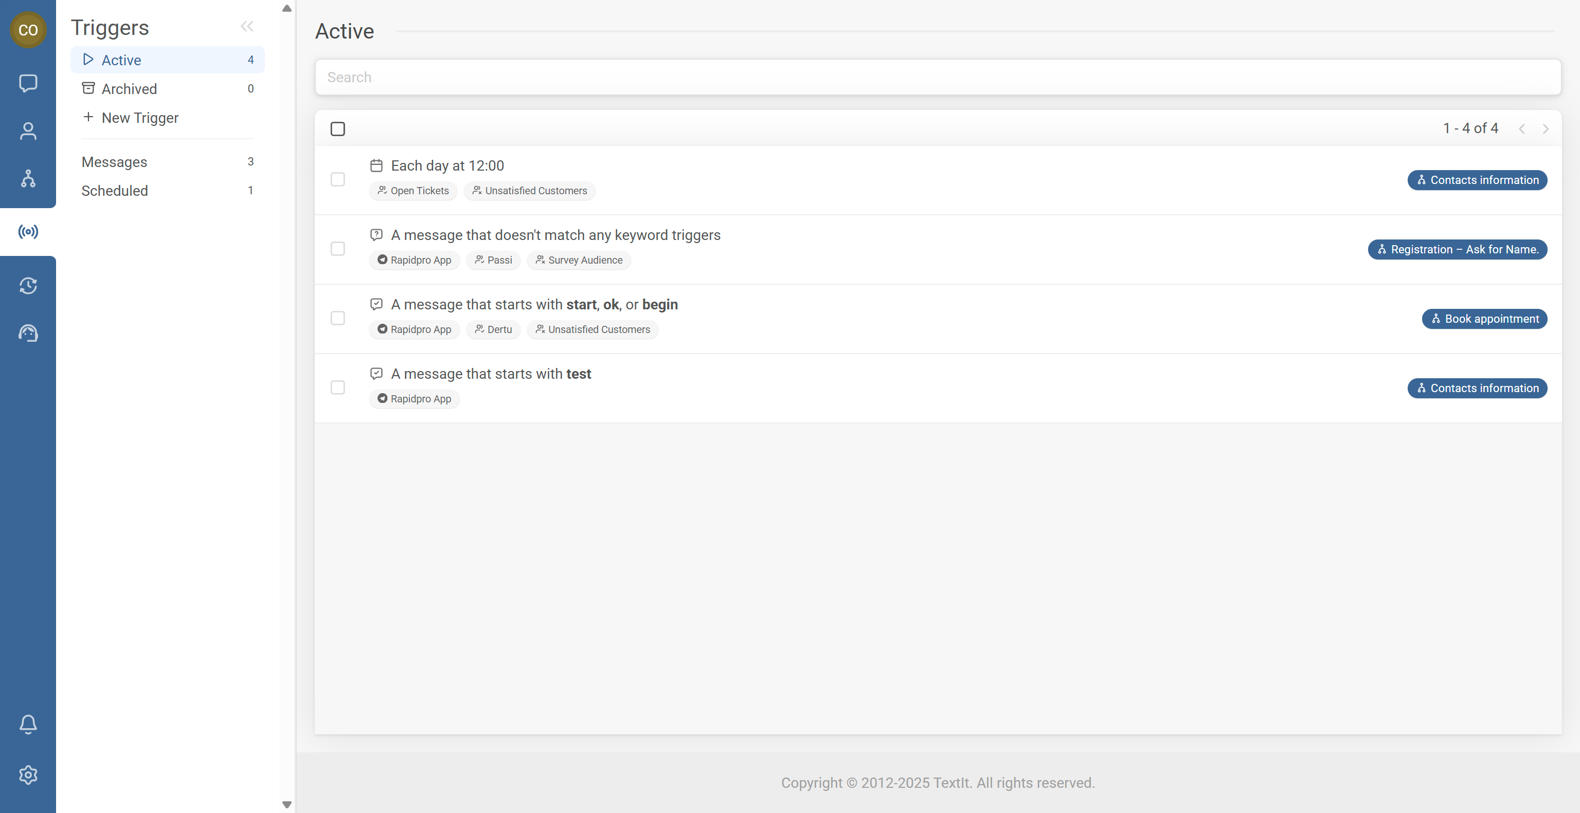
Task: Go to previous page of triggers
Action: pyautogui.click(x=1522, y=128)
